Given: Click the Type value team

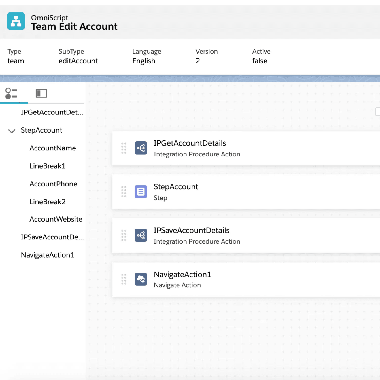Looking at the screenshot, I should pyautogui.click(x=16, y=61).
